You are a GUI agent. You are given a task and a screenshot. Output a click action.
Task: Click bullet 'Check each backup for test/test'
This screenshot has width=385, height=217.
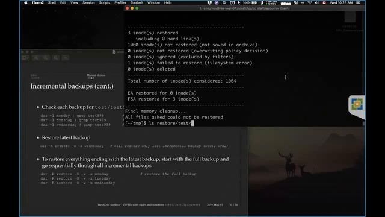point(83,107)
